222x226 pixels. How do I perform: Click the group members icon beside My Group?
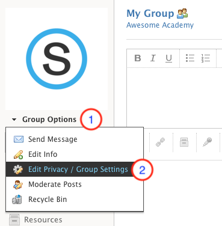pyautogui.click(x=182, y=14)
